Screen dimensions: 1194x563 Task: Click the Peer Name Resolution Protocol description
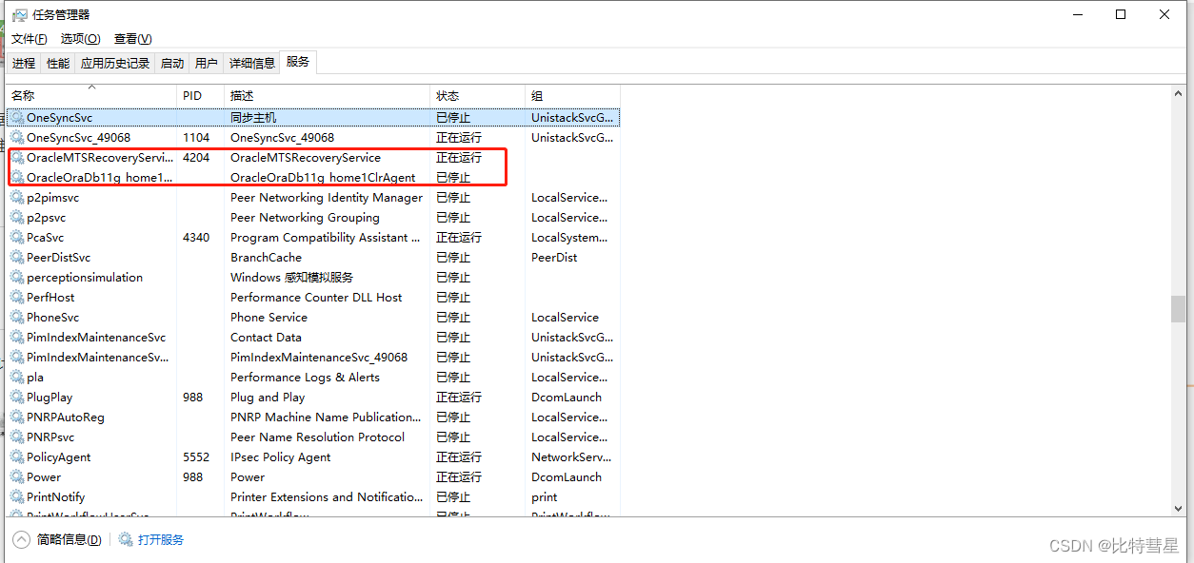pyautogui.click(x=317, y=437)
